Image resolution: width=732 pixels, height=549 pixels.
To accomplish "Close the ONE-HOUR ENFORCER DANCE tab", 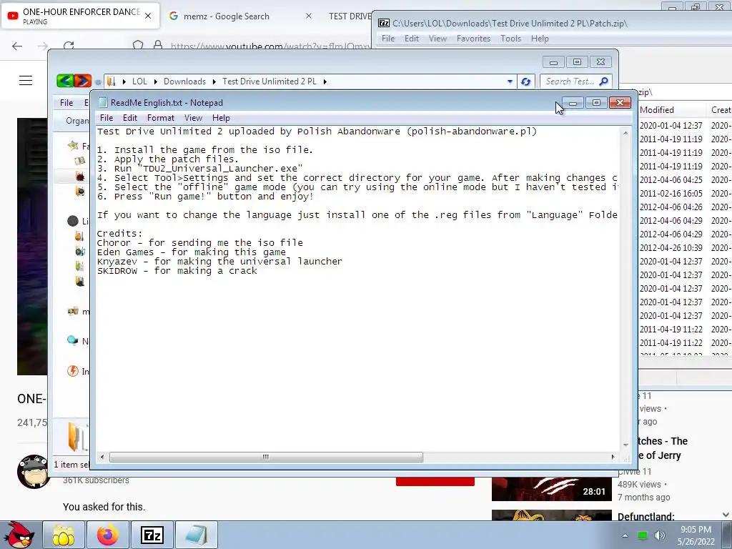I will click(148, 16).
